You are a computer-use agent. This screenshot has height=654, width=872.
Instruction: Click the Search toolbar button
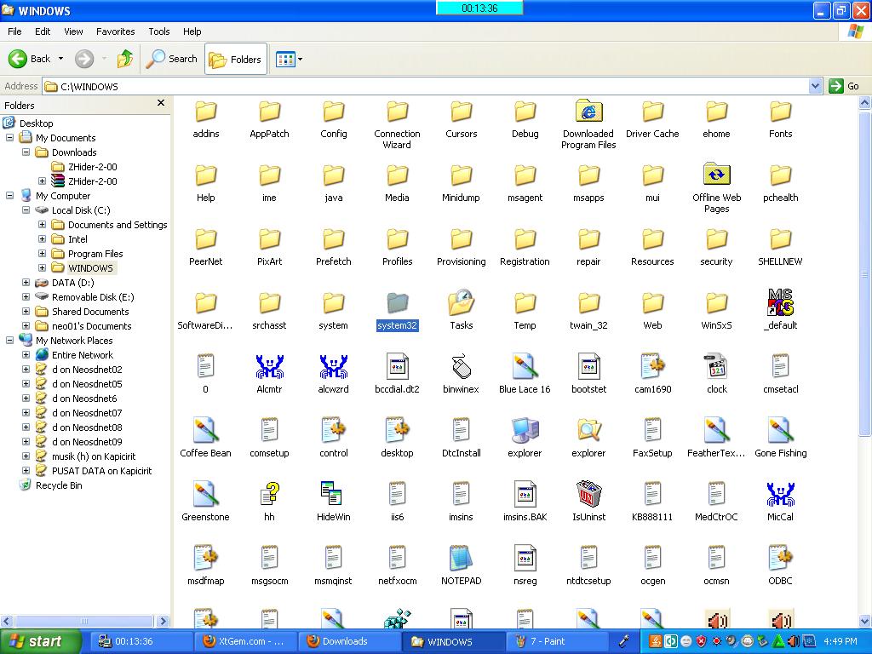coord(171,59)
